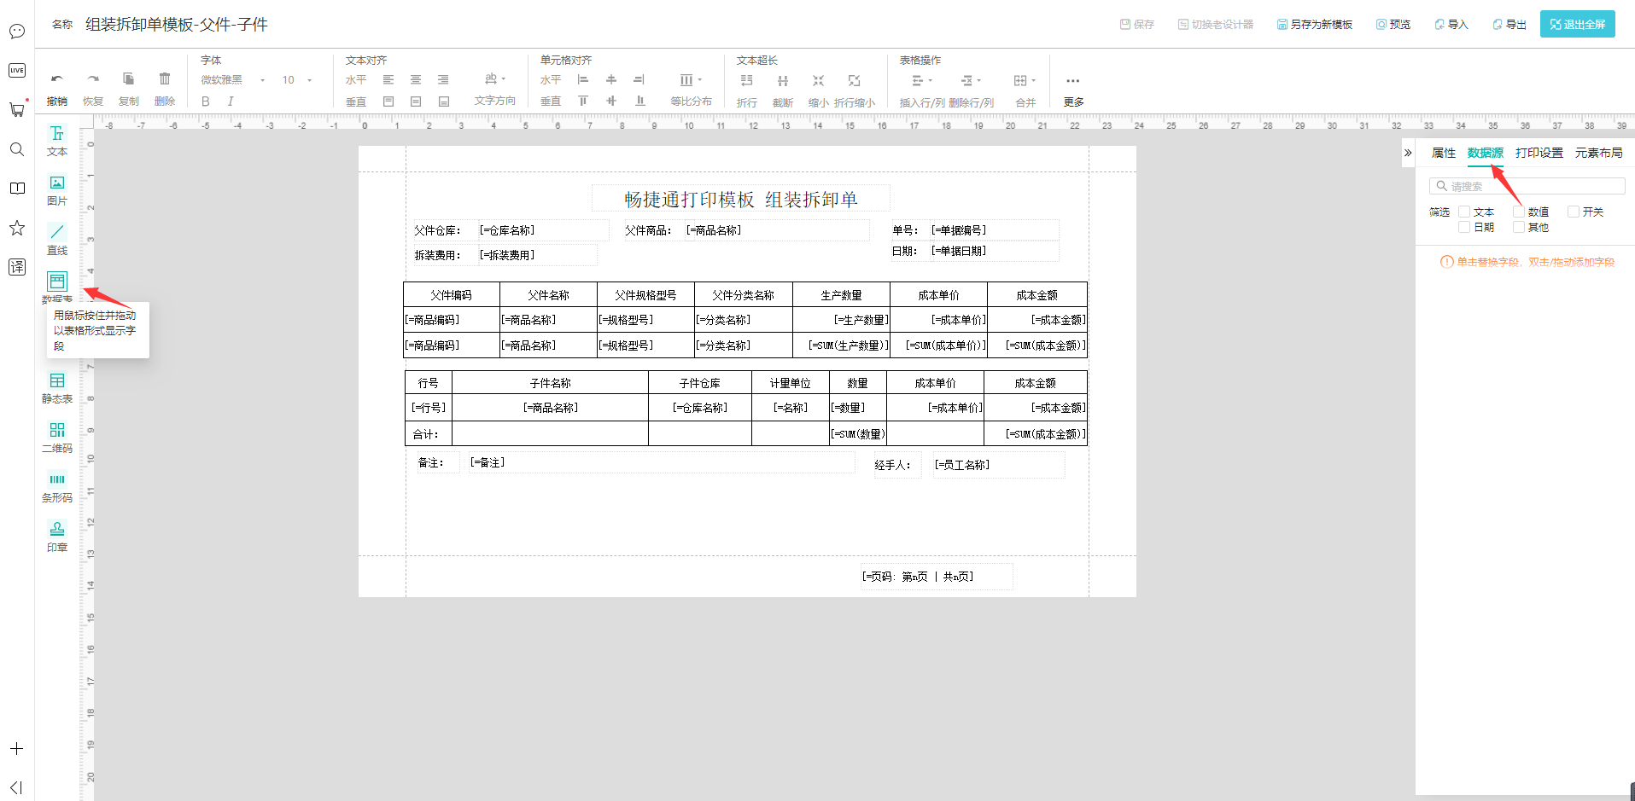Toggle italic text formatting
Image resolution: width=1635 pixels, height=801 pixels.
[x=231, y=102]
